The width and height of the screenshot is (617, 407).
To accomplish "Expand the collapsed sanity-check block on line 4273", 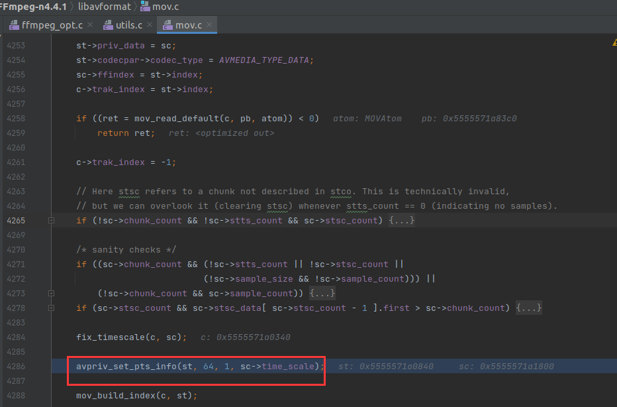I will pos(322,293).
